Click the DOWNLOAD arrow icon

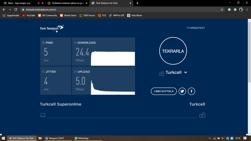tap(75, 43)
